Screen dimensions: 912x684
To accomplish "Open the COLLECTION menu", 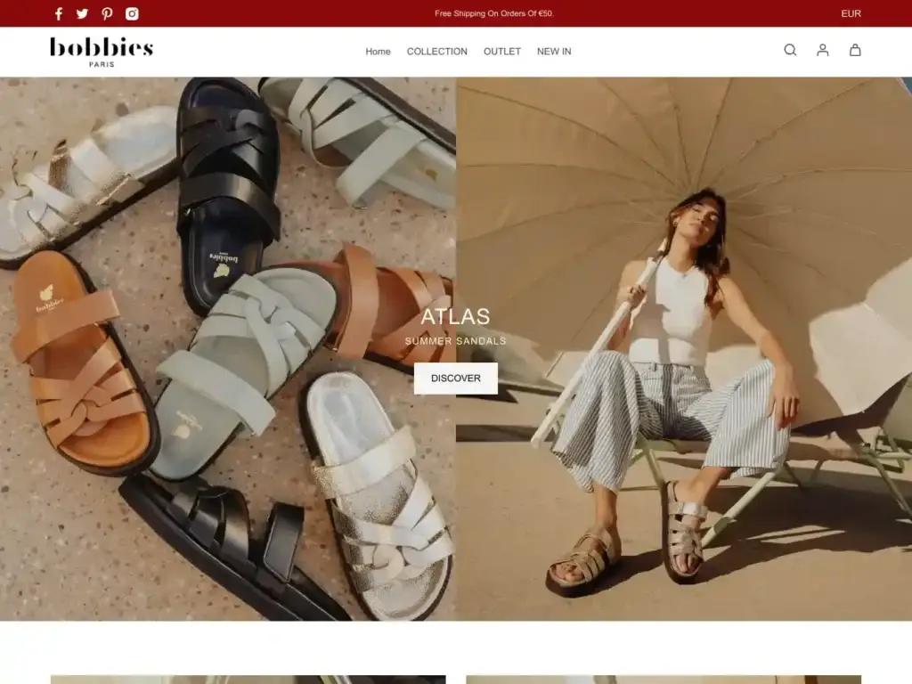I will pos(436,52).
